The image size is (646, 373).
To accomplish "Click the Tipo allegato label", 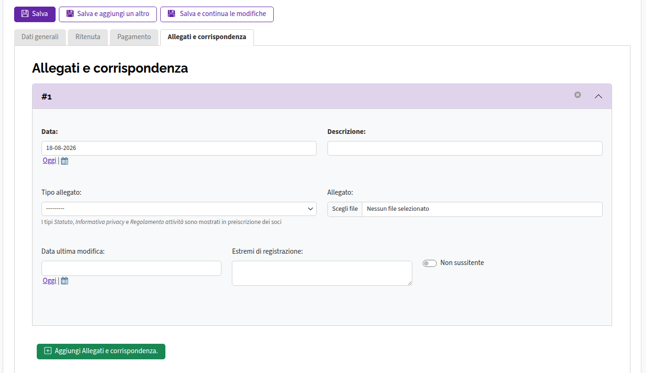I will (61, 192).
